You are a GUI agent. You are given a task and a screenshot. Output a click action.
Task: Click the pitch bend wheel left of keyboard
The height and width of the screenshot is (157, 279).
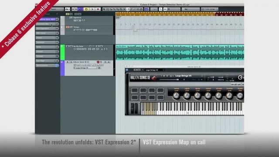click(132, 108)
